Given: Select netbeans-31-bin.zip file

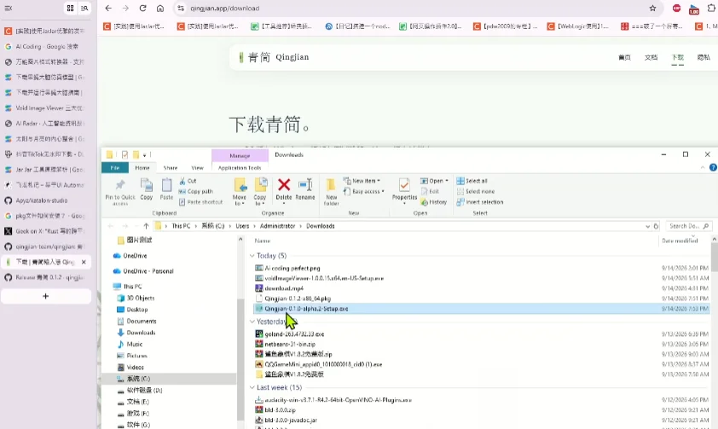Looking at the screenshot, I should click(x=290, y=344).
